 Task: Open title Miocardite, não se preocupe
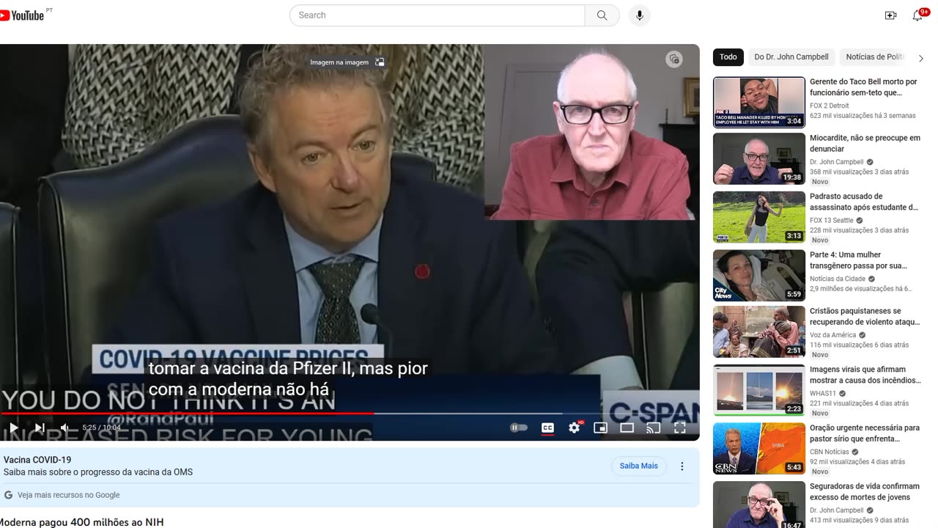(x=865, y=143)
